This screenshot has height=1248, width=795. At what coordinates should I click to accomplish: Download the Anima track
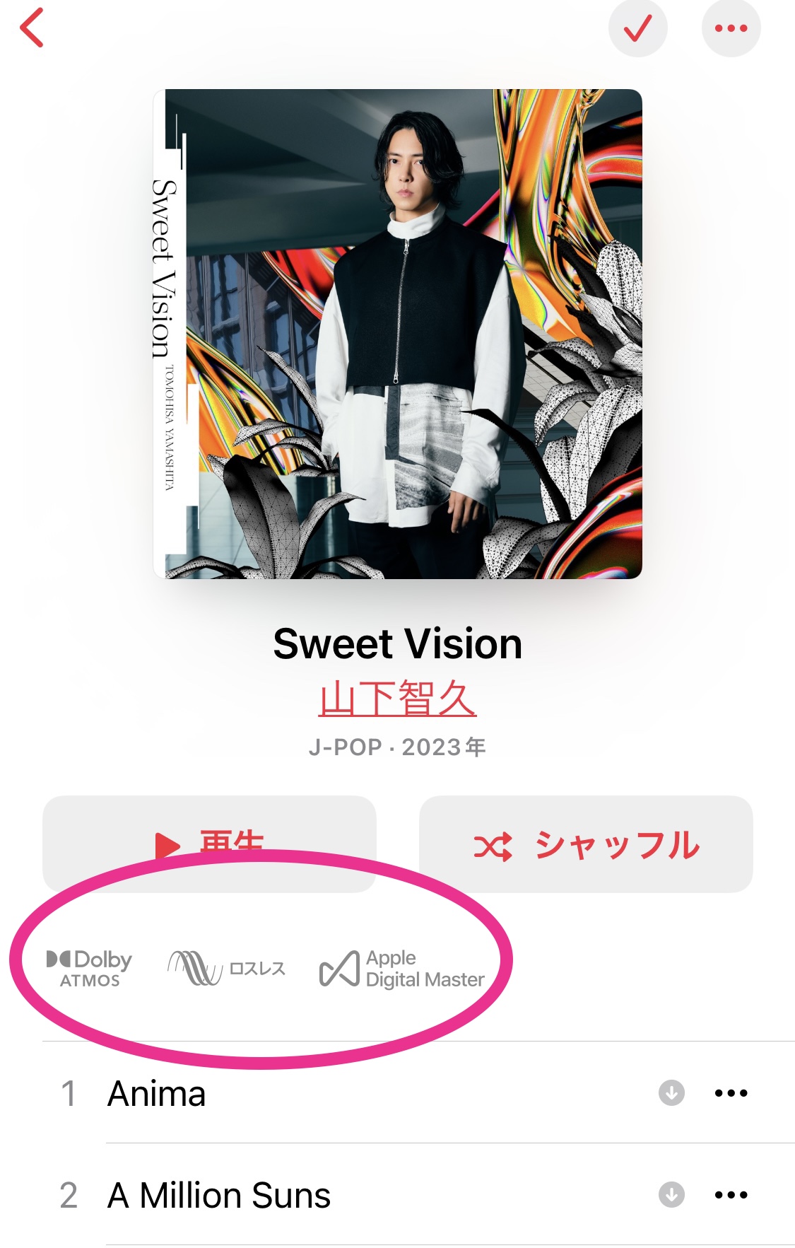(671, 1092)
